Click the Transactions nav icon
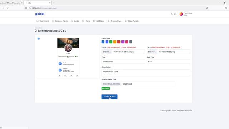 click(109, 21)
